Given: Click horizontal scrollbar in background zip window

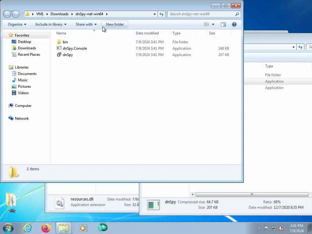Looking at the screenshot, I should [252, 194].
